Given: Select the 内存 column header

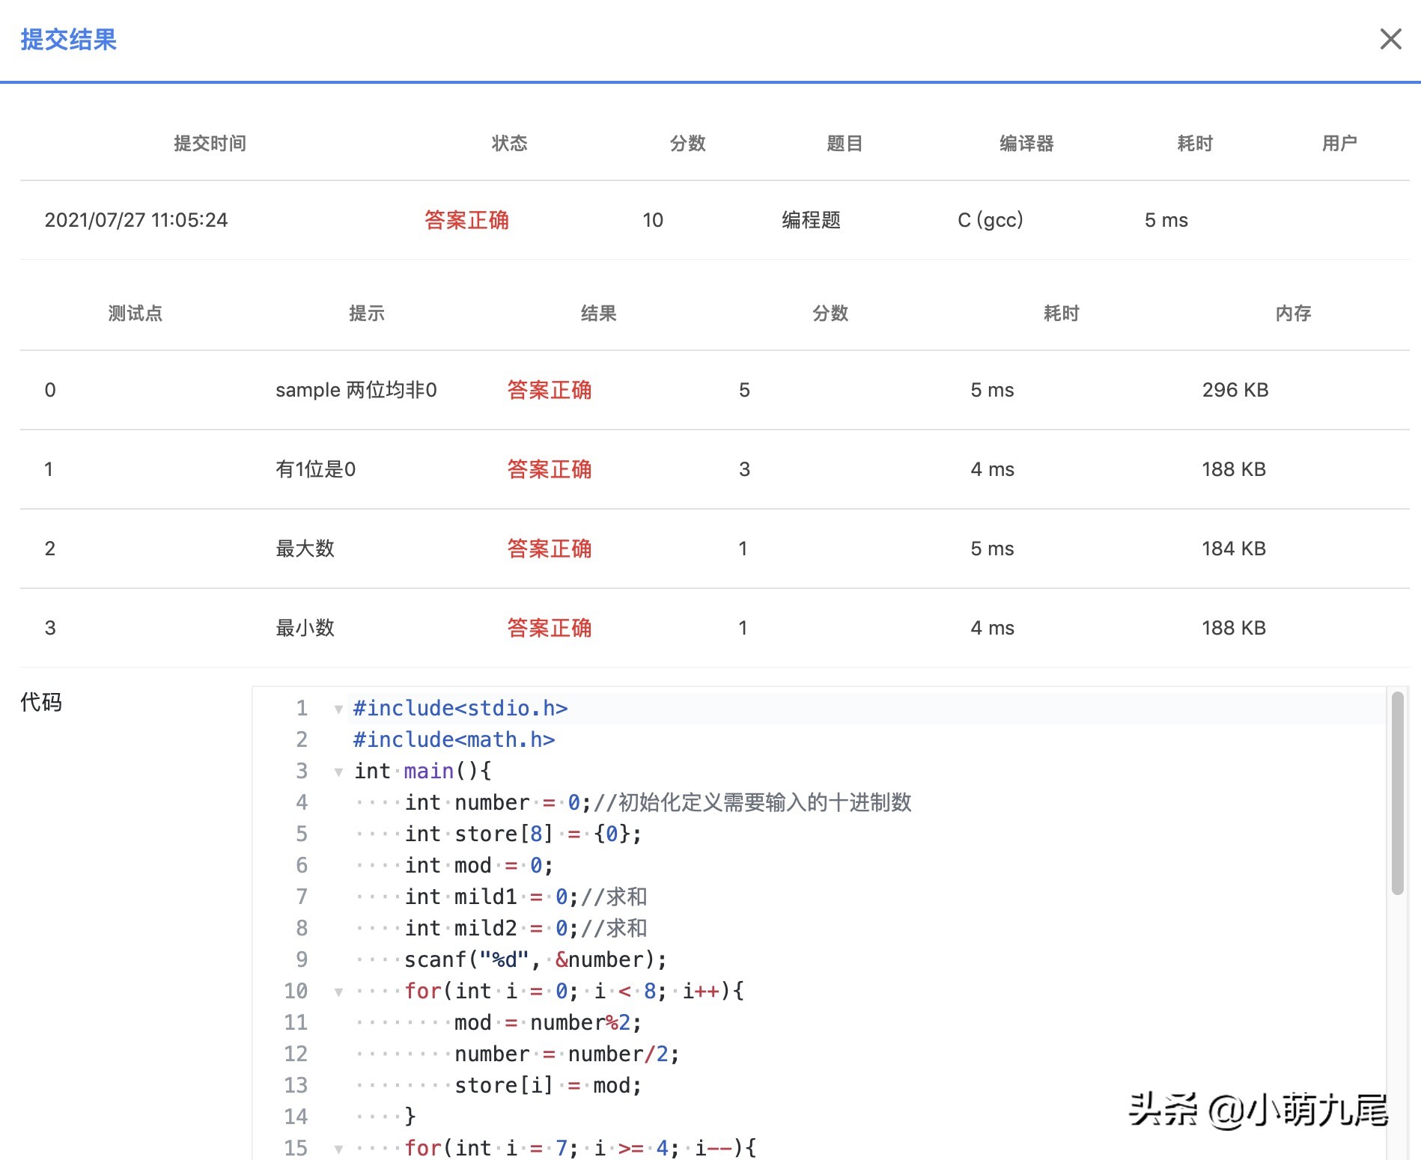Looking at the screenshot, I should [1293, 313].
